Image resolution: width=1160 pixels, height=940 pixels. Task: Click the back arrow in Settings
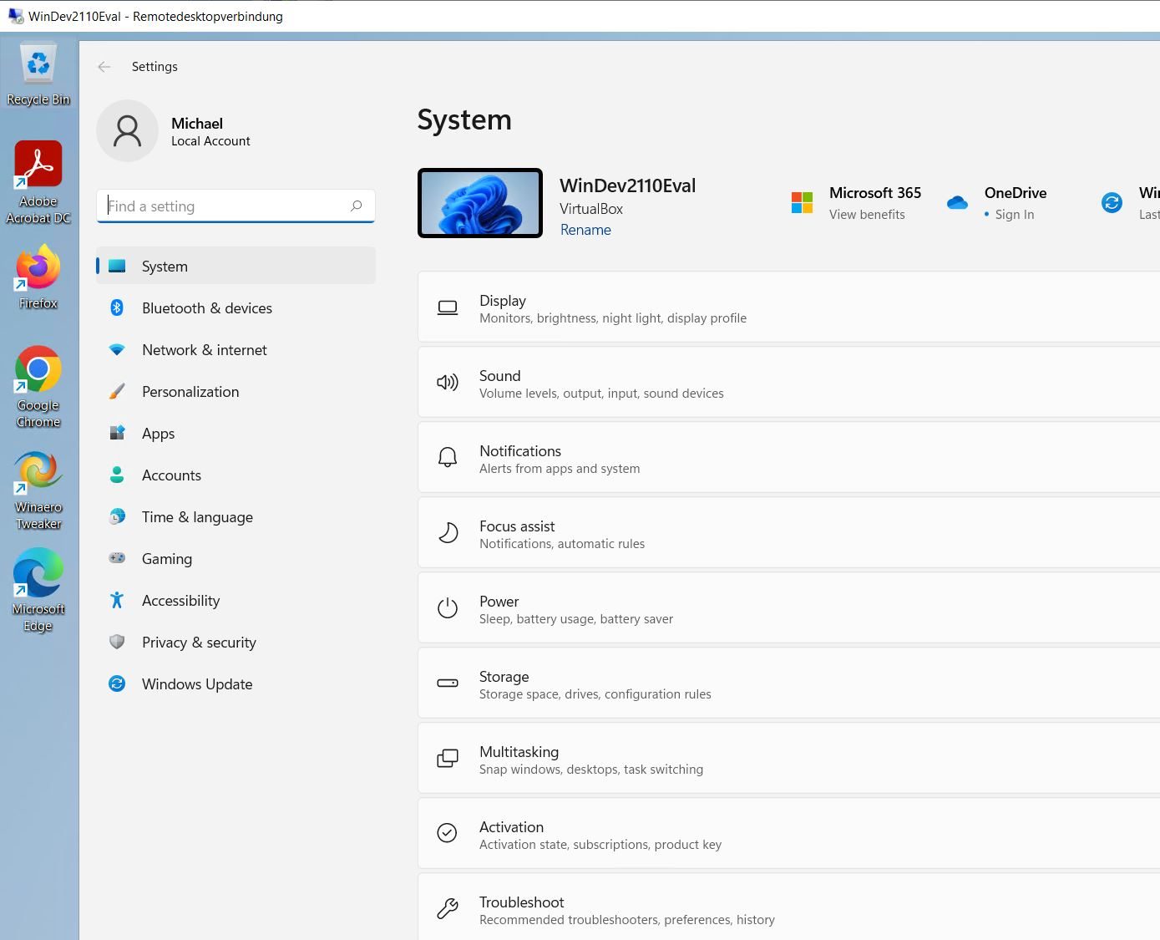click(104, 67)
